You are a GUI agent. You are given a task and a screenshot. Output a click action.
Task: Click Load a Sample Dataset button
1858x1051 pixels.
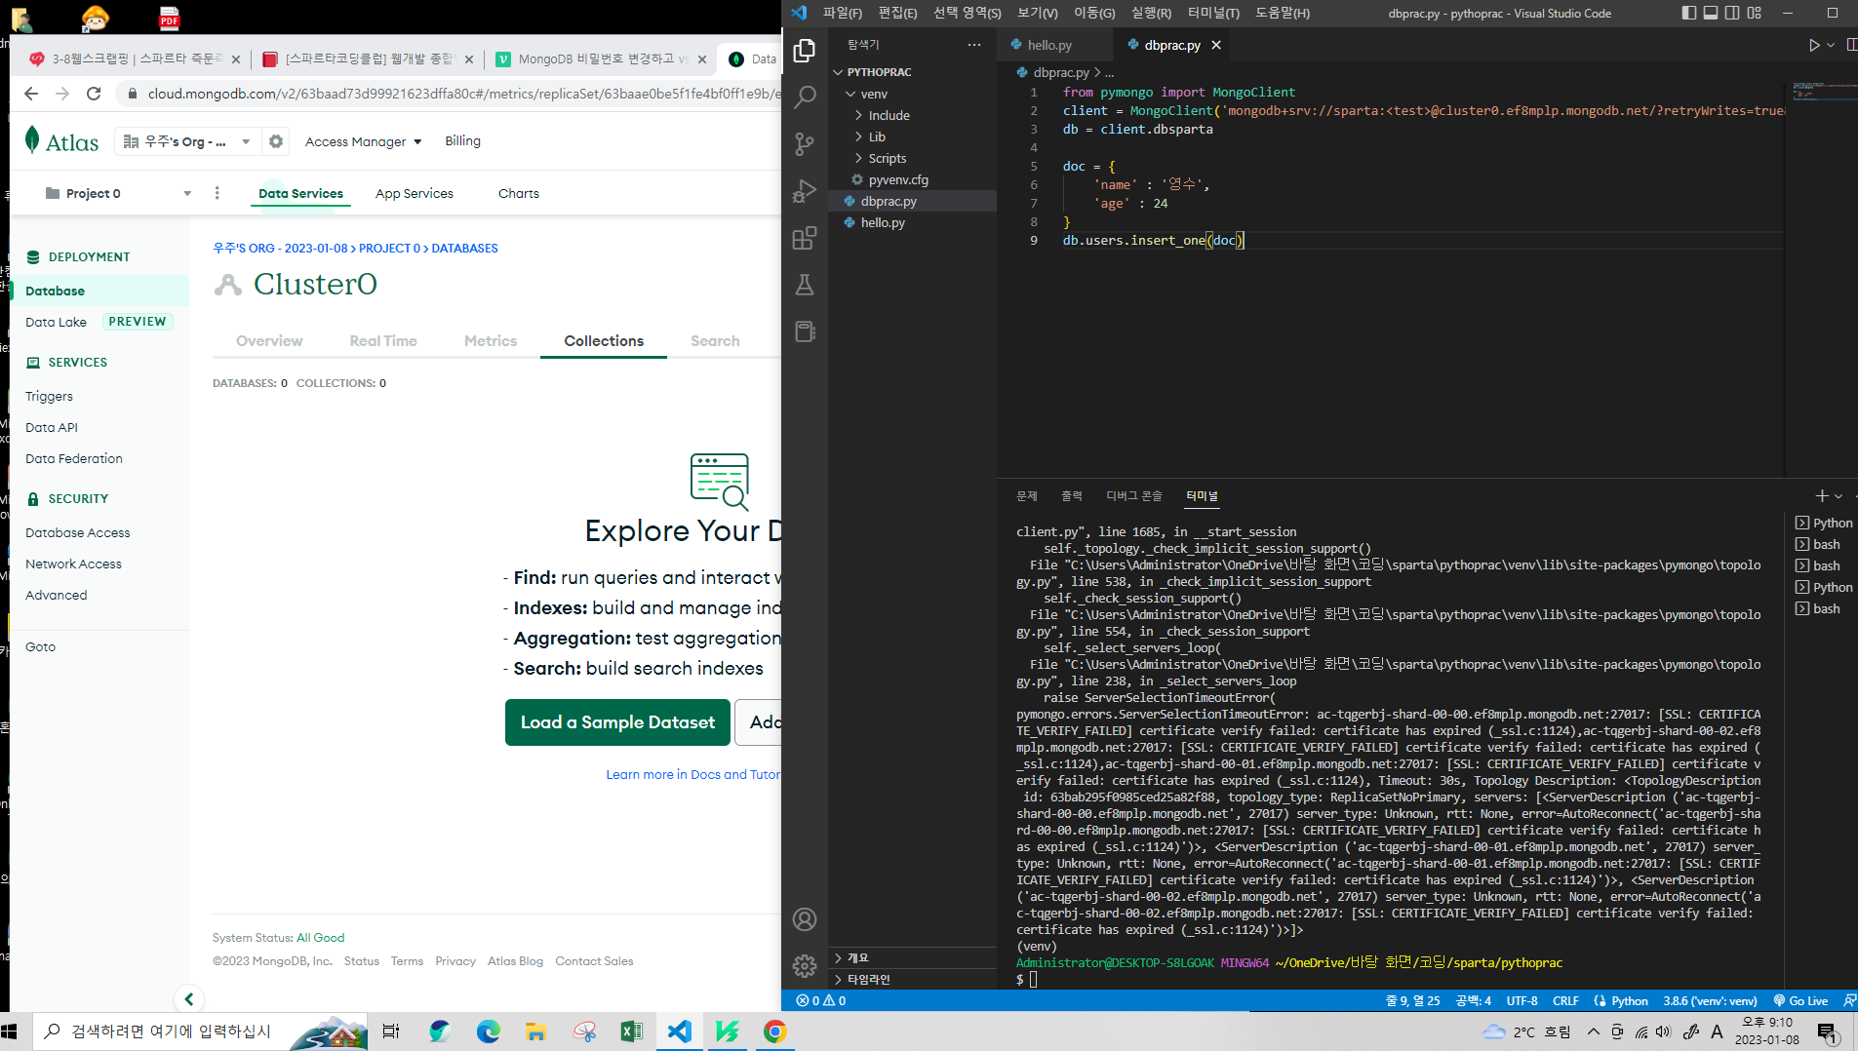point(617,722)
